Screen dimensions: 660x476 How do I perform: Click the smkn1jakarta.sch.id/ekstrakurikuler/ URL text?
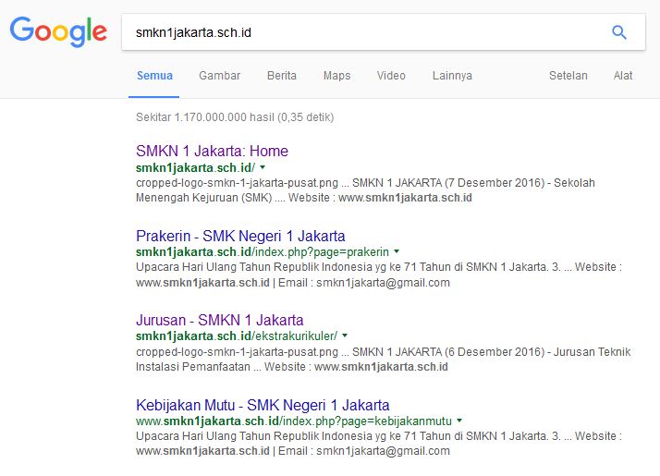pos(237,336)
